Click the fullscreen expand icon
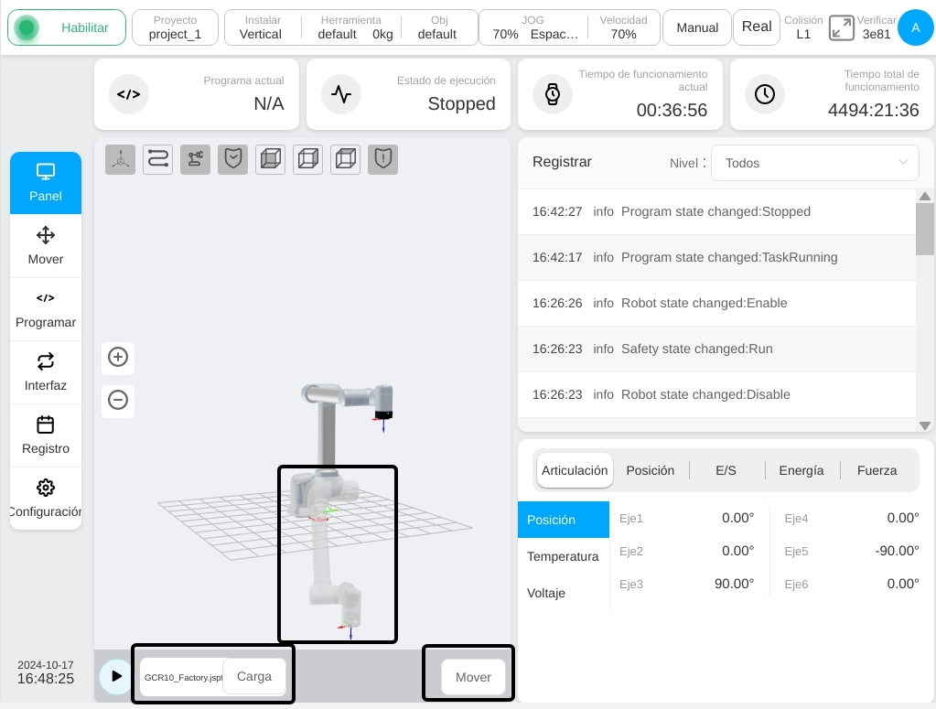Screen dimensions: 936x709 [x=841, y=27]
